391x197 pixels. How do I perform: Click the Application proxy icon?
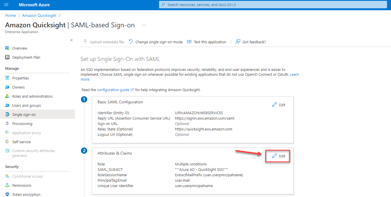(x=7, y=133)
